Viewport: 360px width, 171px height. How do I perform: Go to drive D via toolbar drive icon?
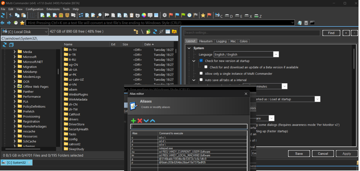(x=229, y=16)
